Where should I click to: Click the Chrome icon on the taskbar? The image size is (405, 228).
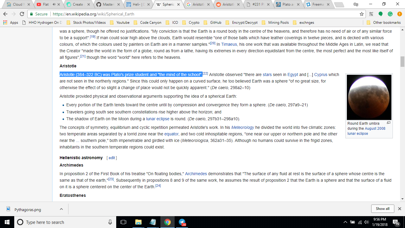168,222
